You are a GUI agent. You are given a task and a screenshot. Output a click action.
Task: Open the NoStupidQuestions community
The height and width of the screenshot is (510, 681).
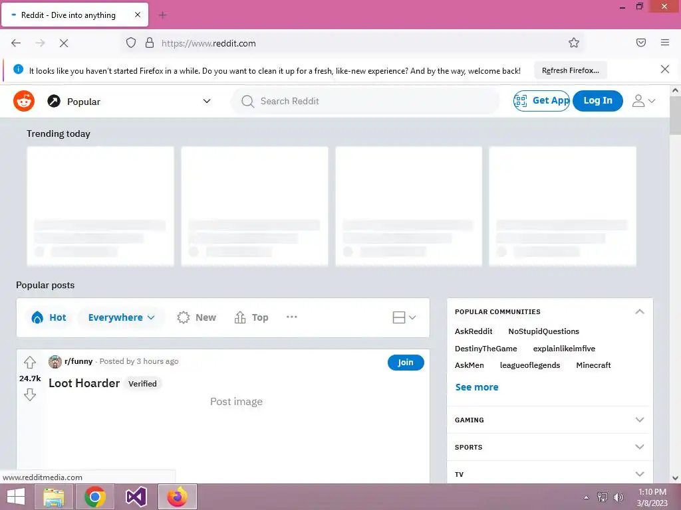543,331
